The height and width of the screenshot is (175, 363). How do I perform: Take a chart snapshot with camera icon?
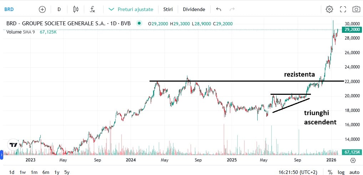click(356, 9)
